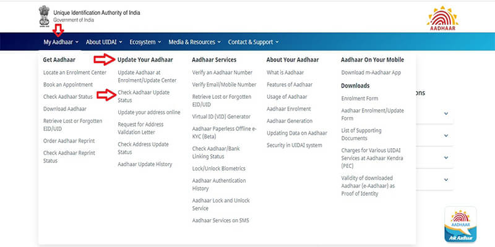Click Aadhaar Generation link
Viewport: 495px width, 247px height.
[290, 121]
